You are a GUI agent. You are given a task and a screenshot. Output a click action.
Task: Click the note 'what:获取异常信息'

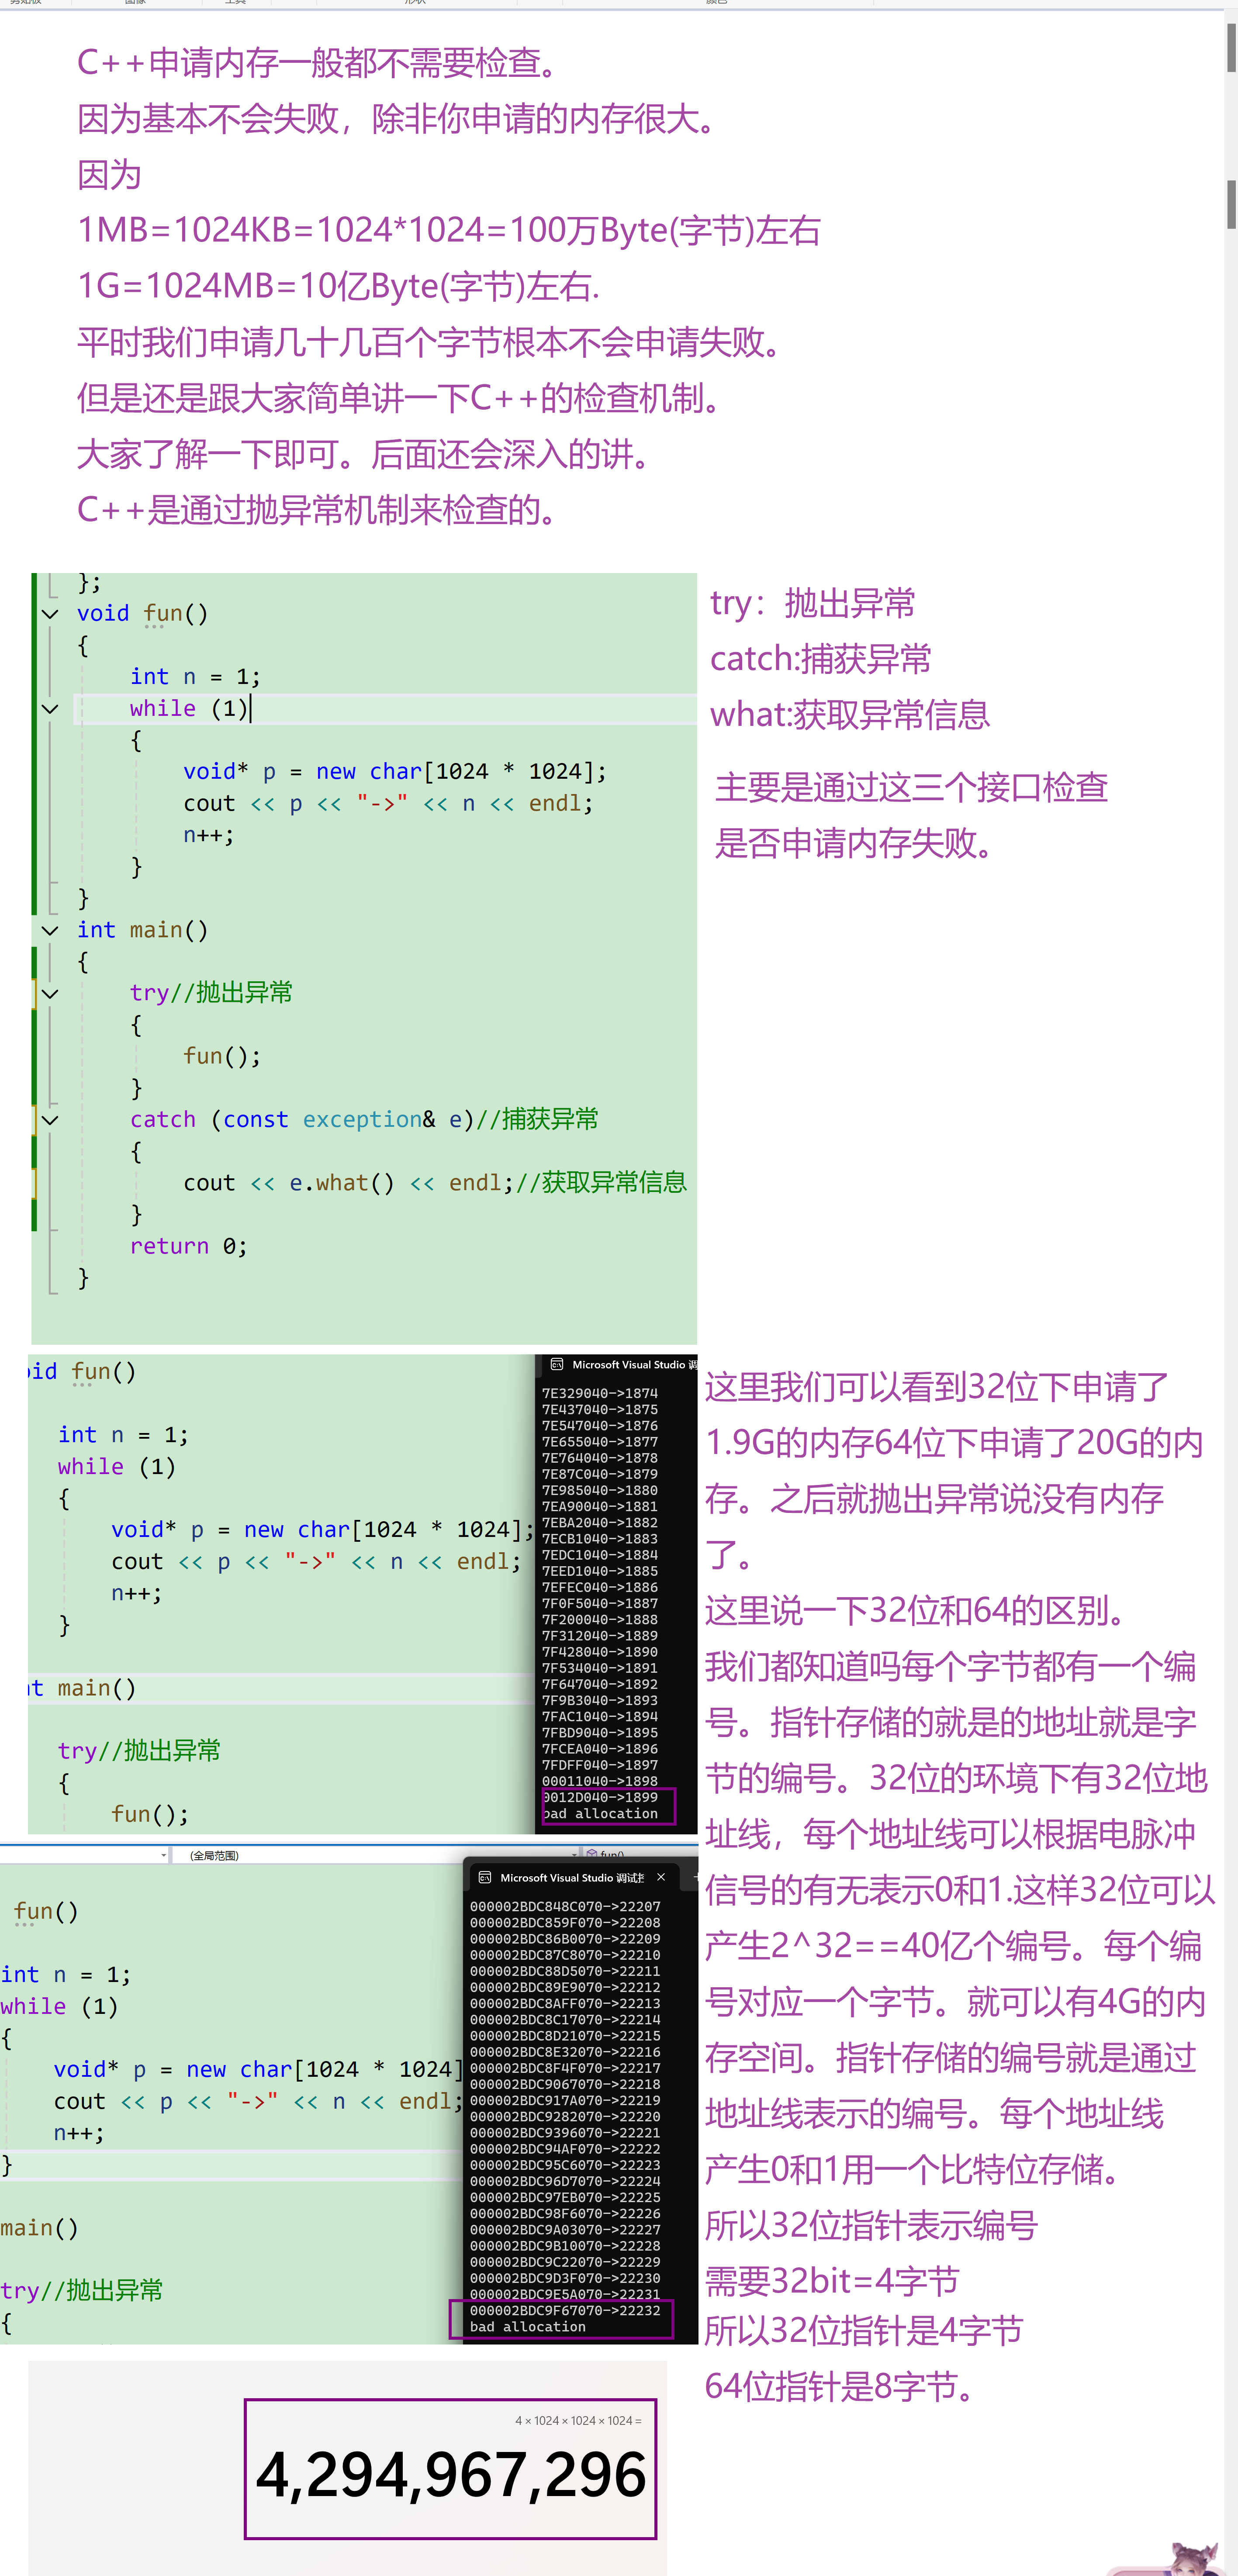[850, 715]
